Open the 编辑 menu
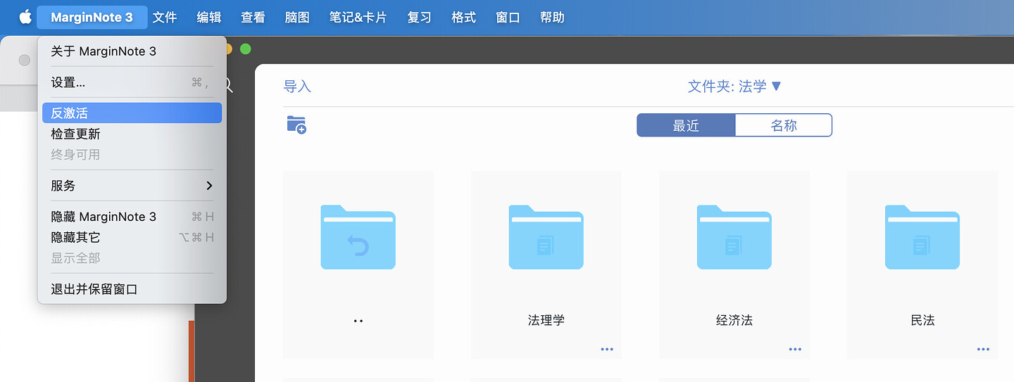This screenshot has height=382, width=1014. click(x=209, y=18)
